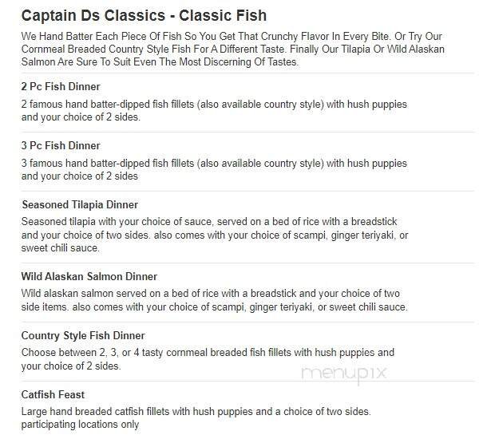Click 'Wild alaskan salmon served on a bed' line
The height and width of the screenshot is (439, 487).
point(212,293)
